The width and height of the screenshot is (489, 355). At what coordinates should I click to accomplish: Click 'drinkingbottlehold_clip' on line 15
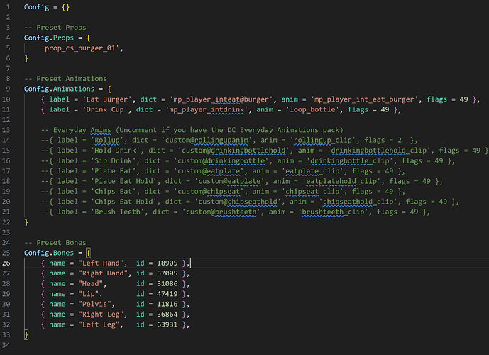pos(378,151)
